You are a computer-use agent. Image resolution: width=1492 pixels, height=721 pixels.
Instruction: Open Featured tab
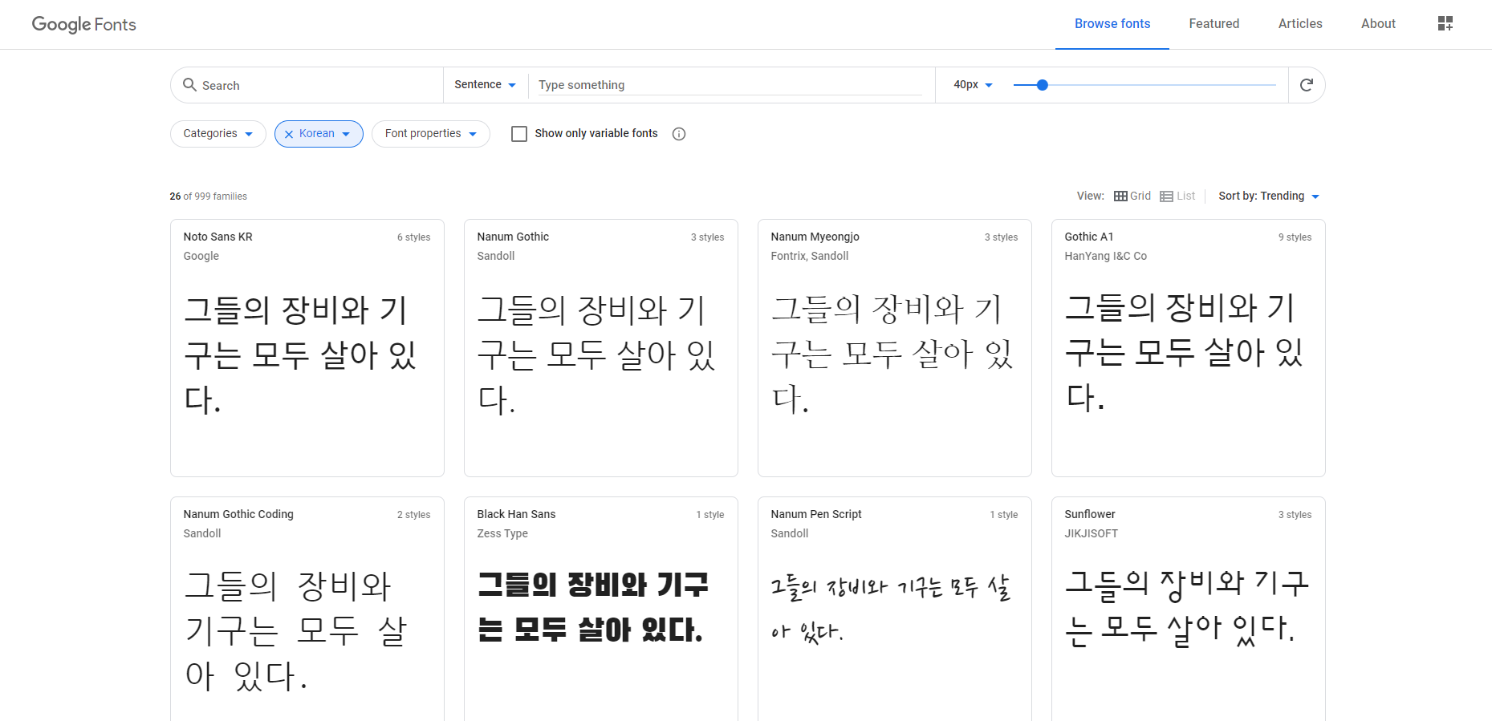tap(1214, 24)
